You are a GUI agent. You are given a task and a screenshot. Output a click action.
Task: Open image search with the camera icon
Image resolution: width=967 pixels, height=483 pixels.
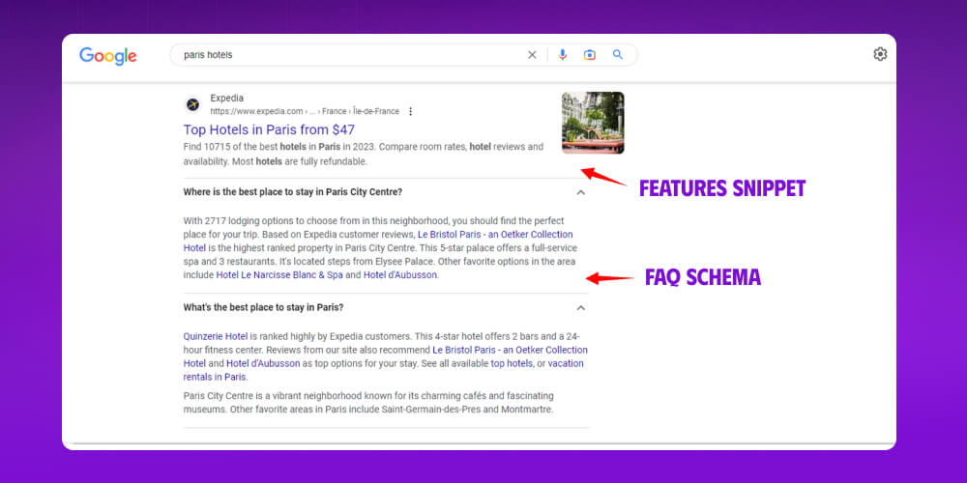click(590, 55)
